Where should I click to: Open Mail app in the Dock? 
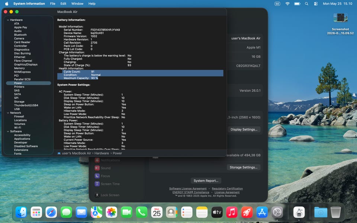click(81, 212)
